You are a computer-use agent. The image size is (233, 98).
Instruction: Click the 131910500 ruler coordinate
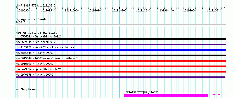(190, 10)
